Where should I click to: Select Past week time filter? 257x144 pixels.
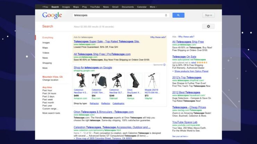pos(48,99)
